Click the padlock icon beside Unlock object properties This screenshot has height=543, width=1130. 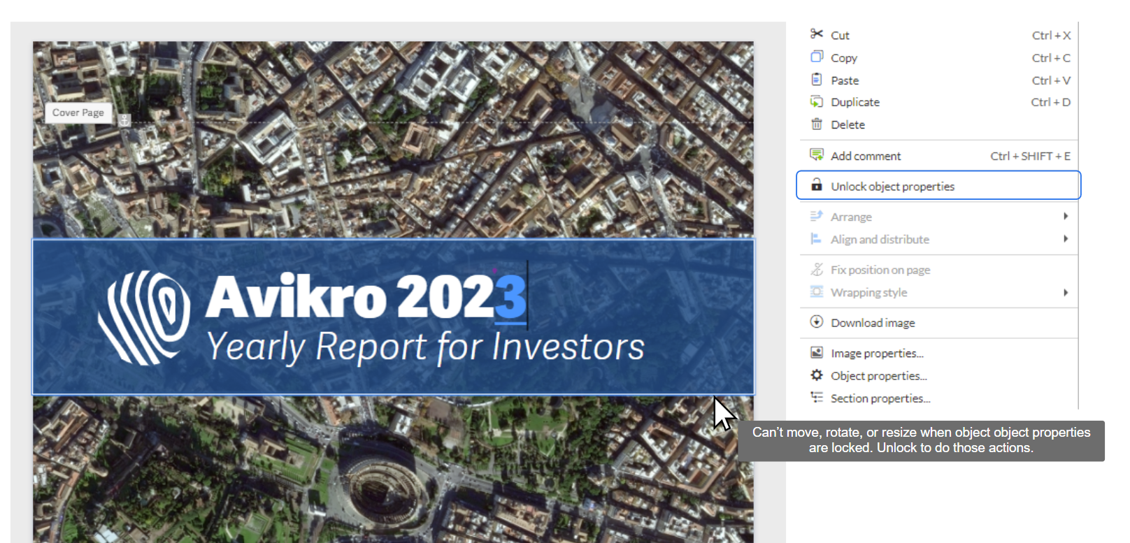click(816, 184)
